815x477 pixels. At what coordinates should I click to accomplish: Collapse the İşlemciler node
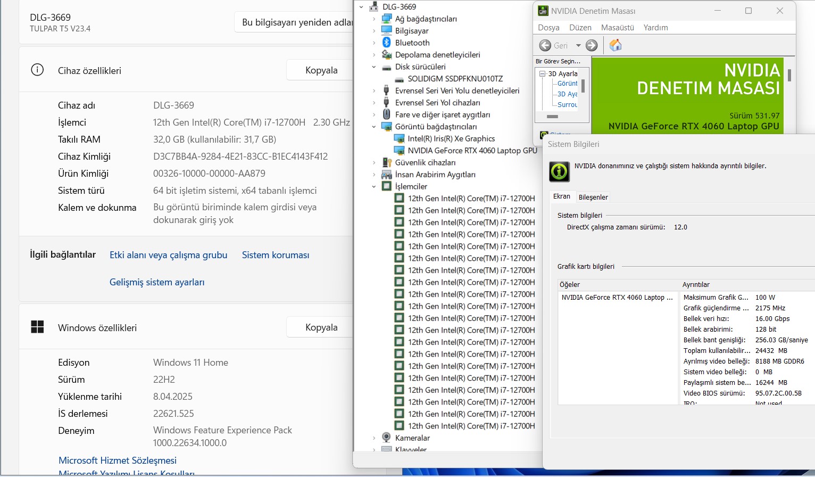point(374,186)
